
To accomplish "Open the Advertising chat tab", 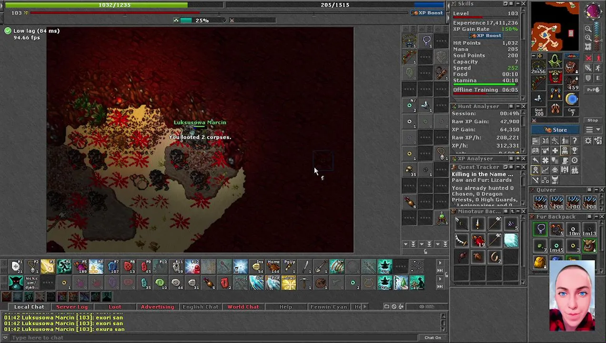I will click(x=157, y=307).
